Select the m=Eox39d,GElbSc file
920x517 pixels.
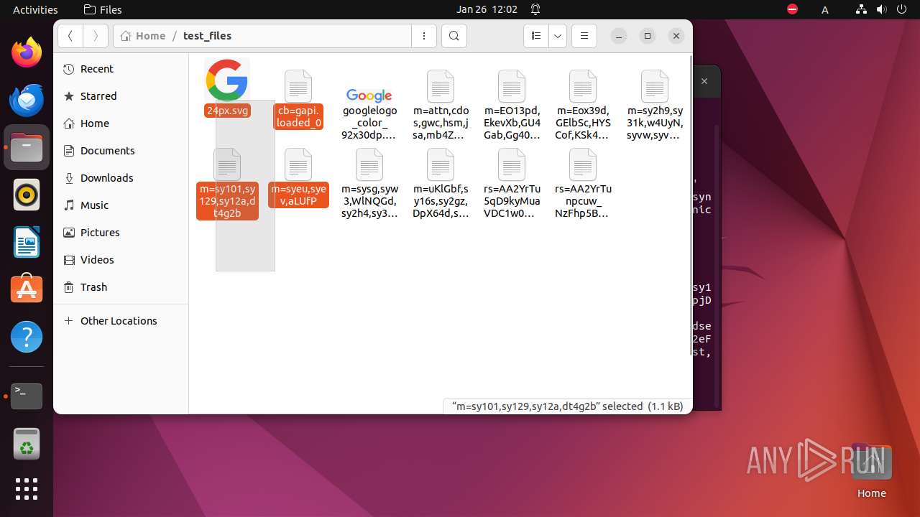click(x=583, y=106)
